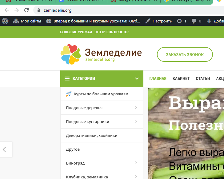Expand Плодовые кустарники submenu arrow

[x=136, y=121]
